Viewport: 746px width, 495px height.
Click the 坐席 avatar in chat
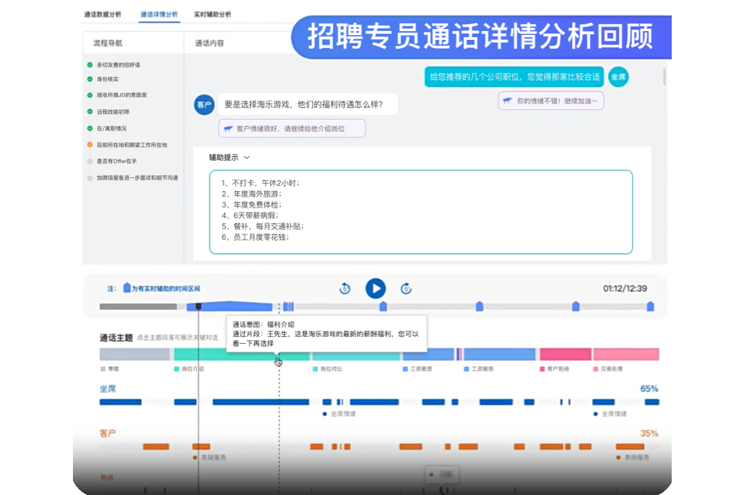click(x=619, y=76)
